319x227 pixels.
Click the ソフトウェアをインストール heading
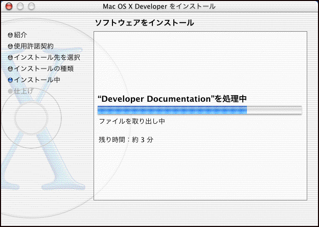[145, 23]
